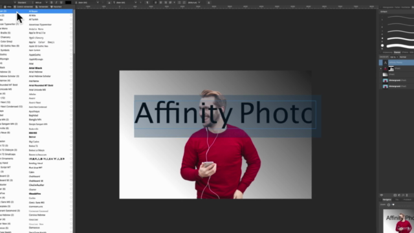
Task: Select the size 8 brush preset
Action: (382, 38)
